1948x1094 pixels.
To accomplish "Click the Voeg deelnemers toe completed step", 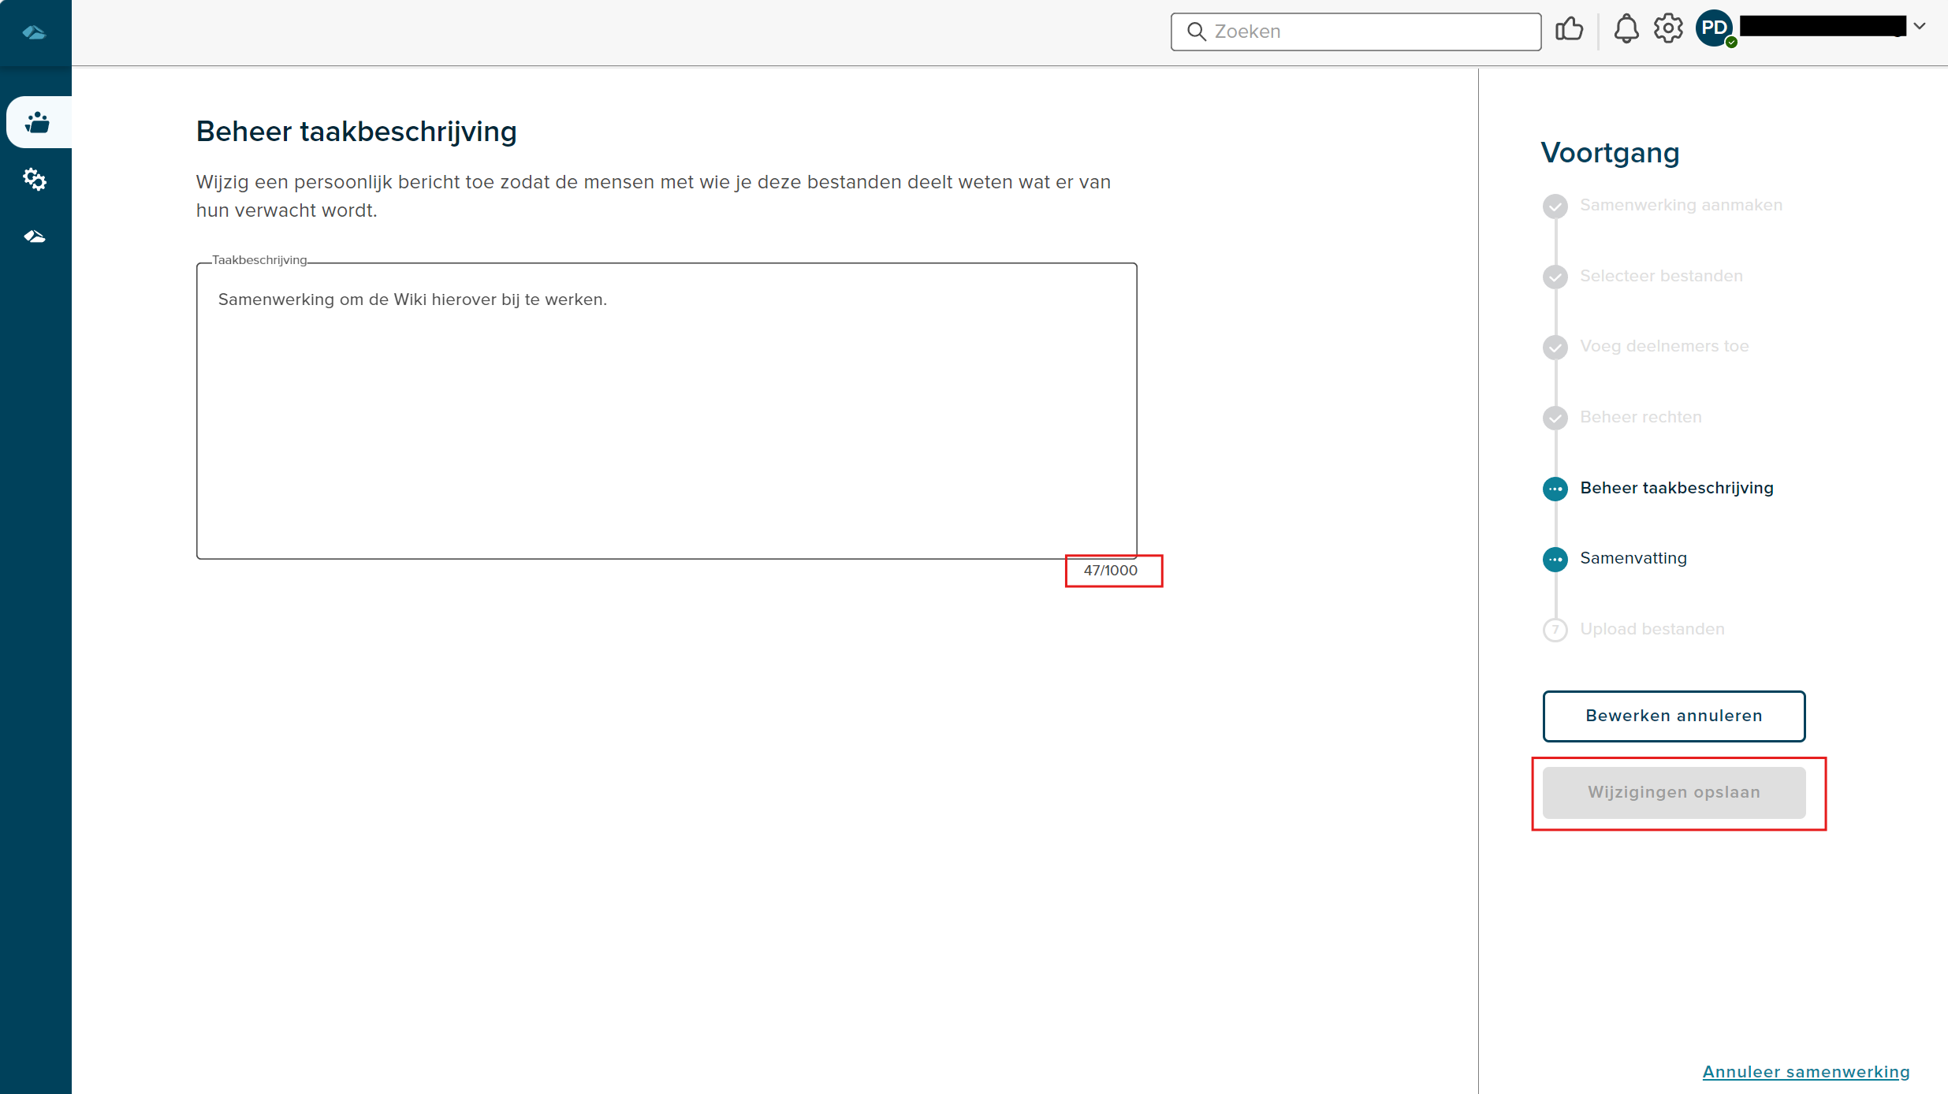I will tap(1666, 346).
